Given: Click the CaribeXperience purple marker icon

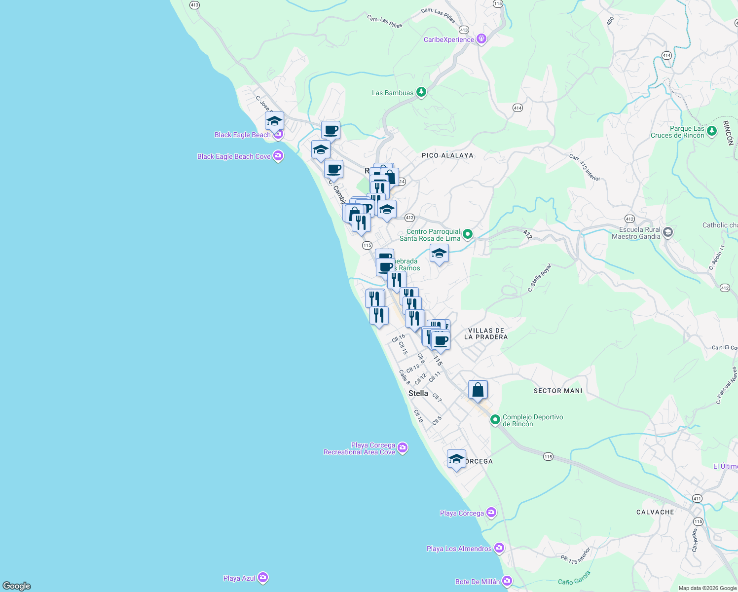Looking at the screenshot, I should click(x=481, y=38).
